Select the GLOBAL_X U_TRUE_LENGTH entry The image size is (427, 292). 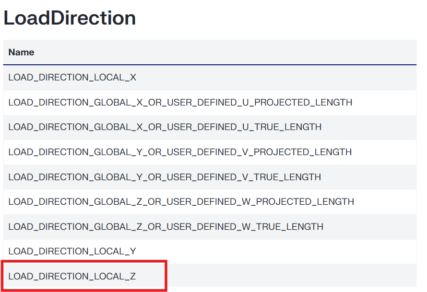click(x=165, y=127)
